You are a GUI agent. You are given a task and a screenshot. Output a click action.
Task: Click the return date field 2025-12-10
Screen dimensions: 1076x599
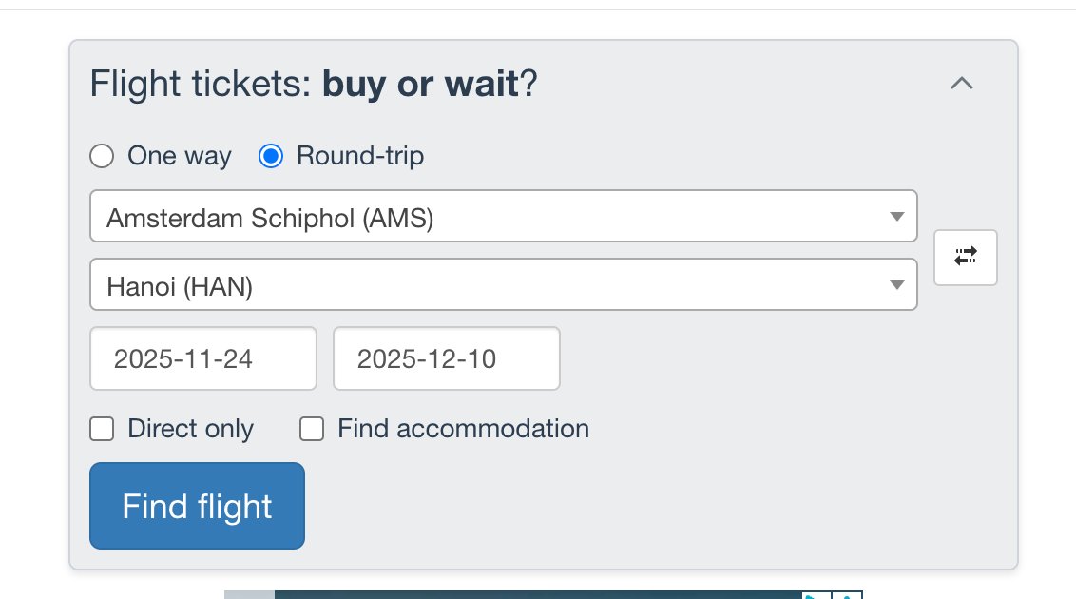pos(447,358)
